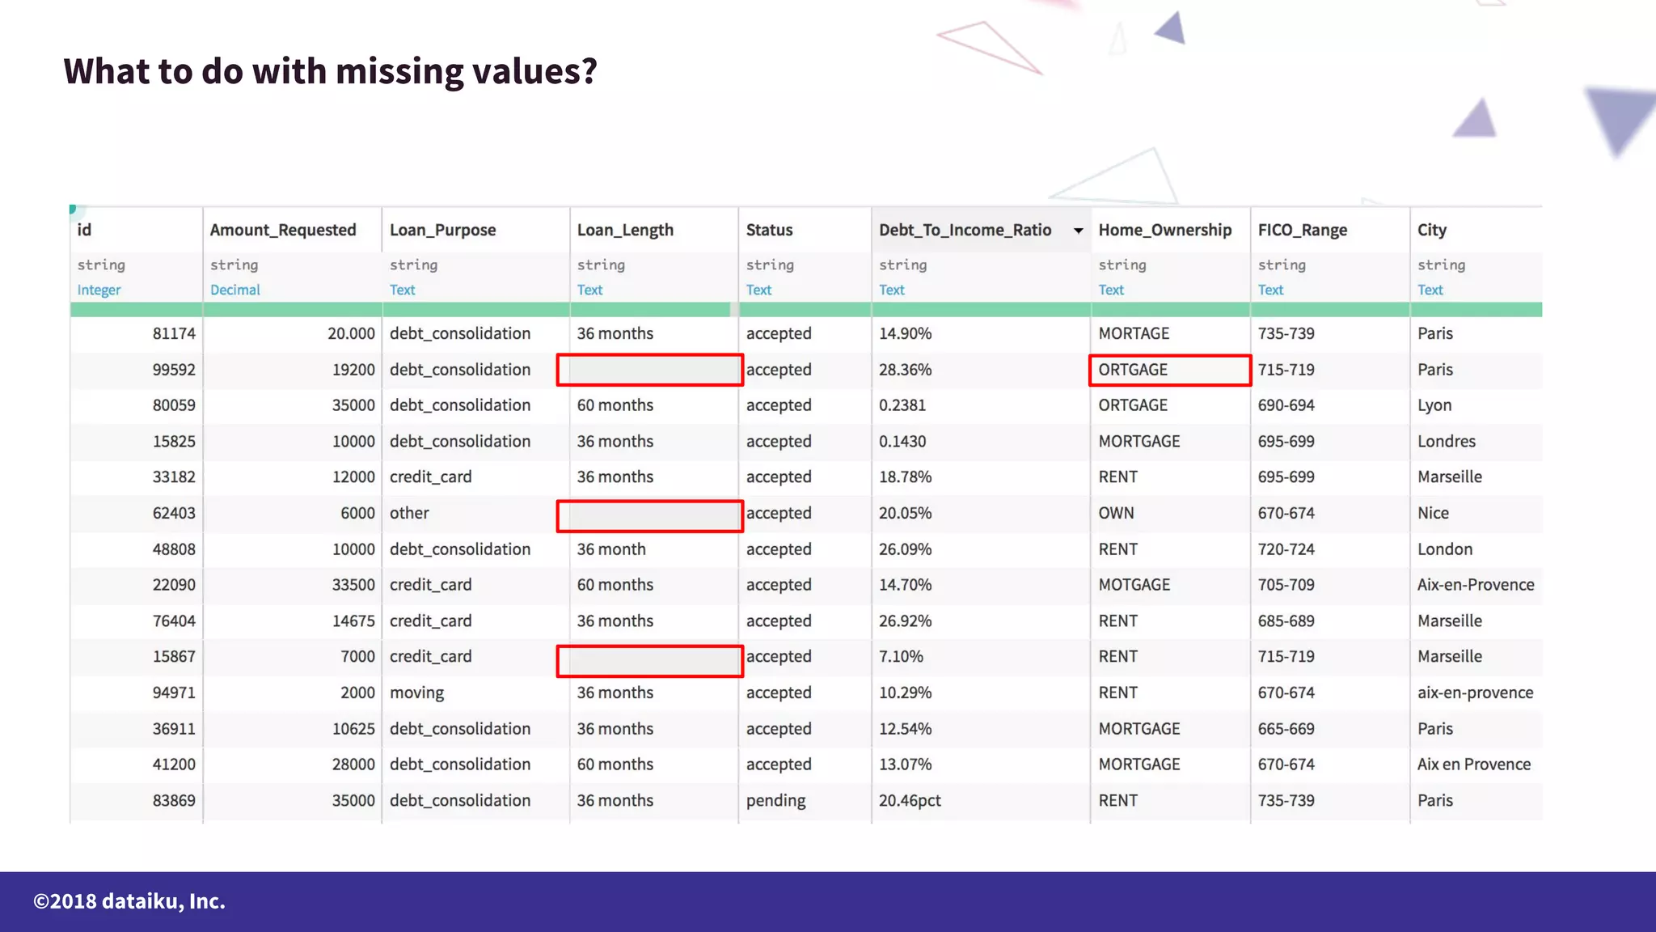Select the City column header
The height and width of the screenshot is (932, 1656).
(x=1431, y=230)
